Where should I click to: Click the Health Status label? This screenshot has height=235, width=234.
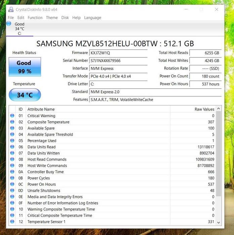click(24, 53)
